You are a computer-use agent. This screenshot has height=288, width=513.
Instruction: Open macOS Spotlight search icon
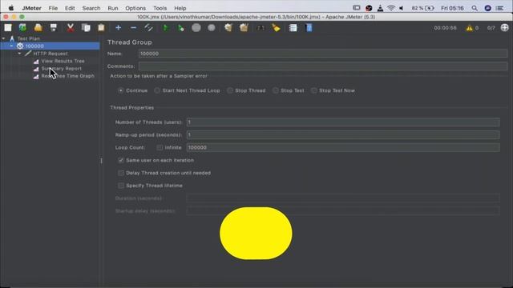pos(475,8)
